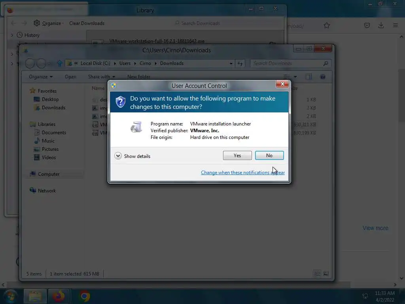Click New folder in Explorer toolbar

tap(138, 77)
